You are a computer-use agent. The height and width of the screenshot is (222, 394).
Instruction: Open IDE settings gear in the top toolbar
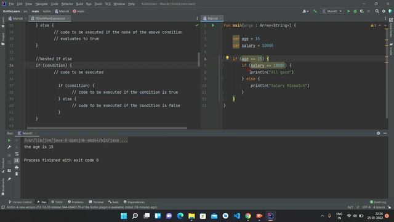[x=384, y=11]
